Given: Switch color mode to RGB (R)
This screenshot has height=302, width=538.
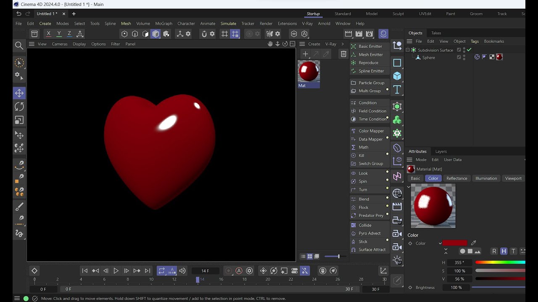Looking at the screenshot, I should click(x=494, y=251).
